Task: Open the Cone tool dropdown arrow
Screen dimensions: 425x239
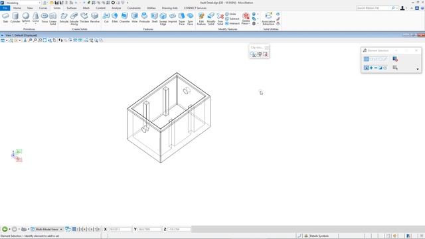Action: [x=35, y=24]
